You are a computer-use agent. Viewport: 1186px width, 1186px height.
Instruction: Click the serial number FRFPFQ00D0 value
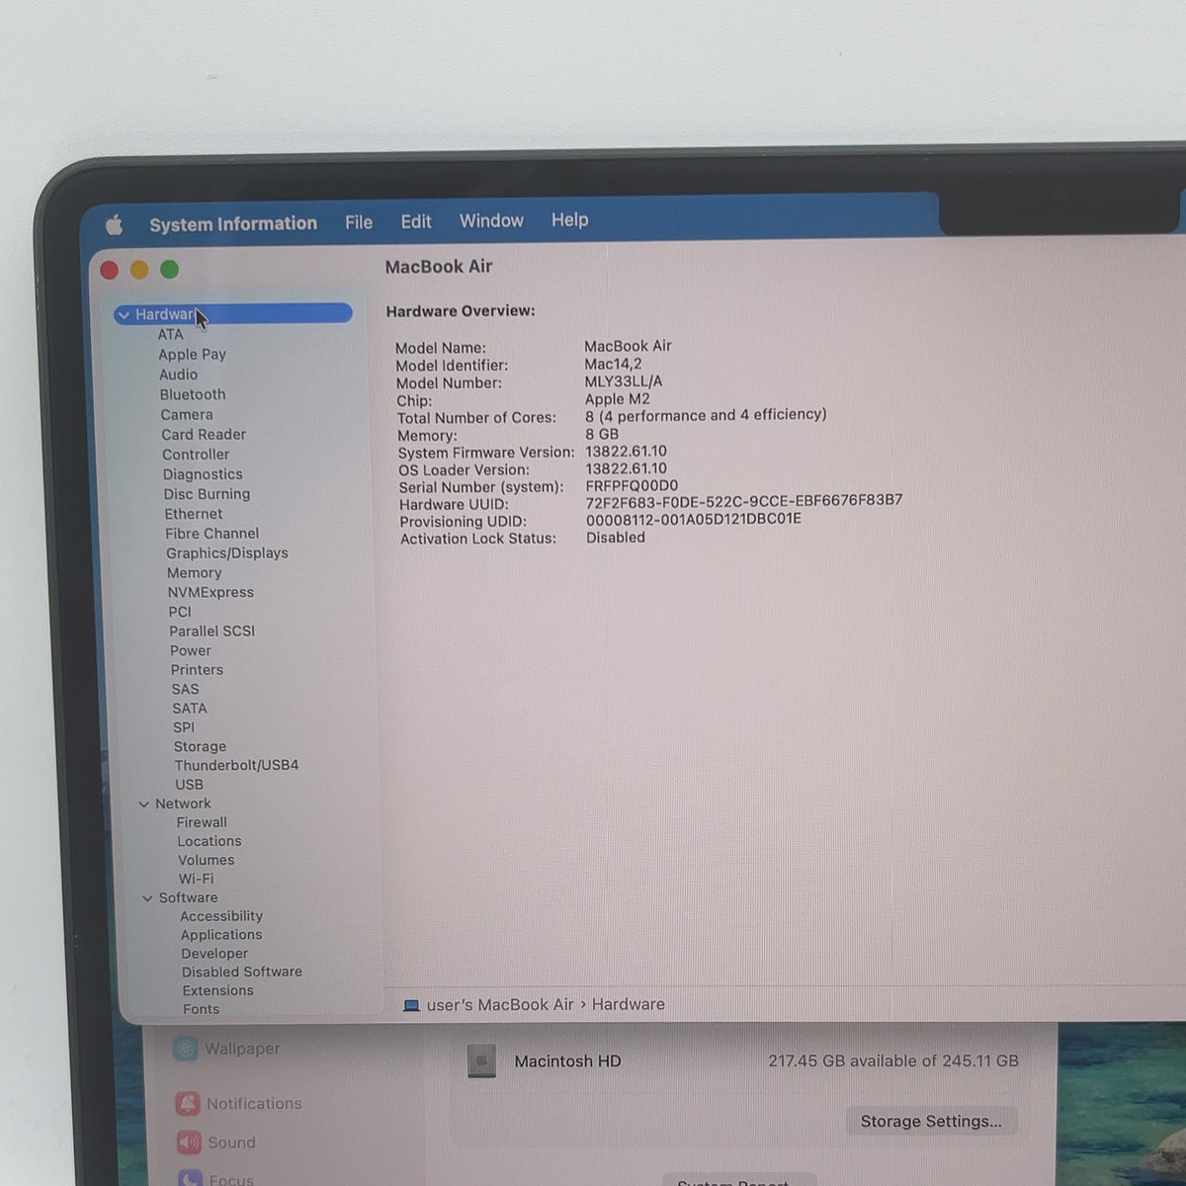632,486
